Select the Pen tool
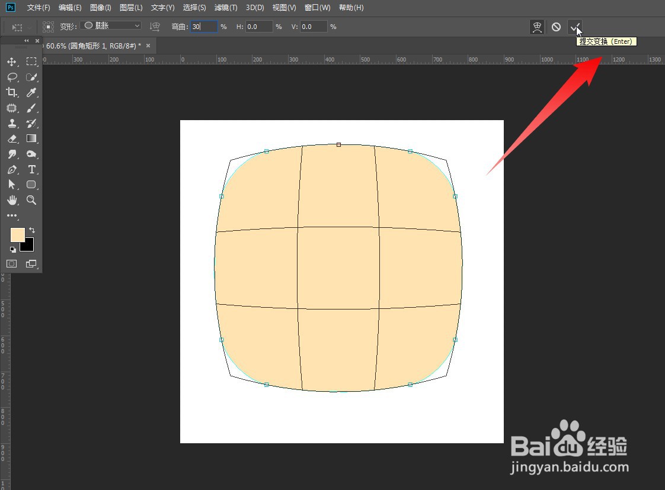 (12, 169)
